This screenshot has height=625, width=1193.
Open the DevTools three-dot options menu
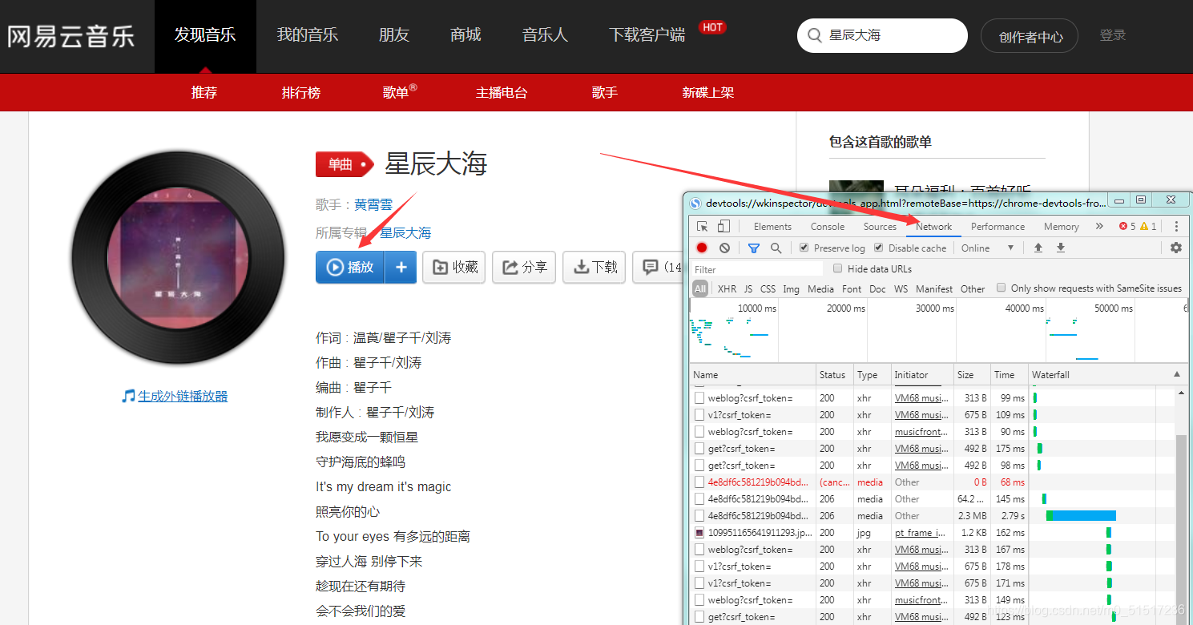pyautogui.click(x=1175, y=227)
